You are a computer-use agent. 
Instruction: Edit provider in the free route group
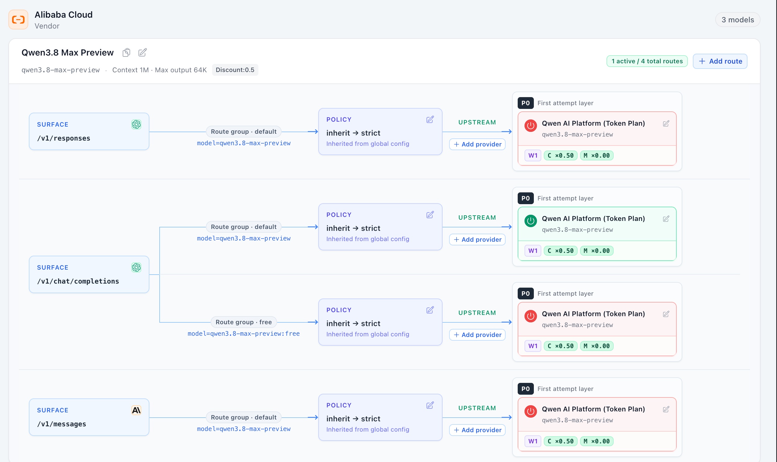(666, 314)
